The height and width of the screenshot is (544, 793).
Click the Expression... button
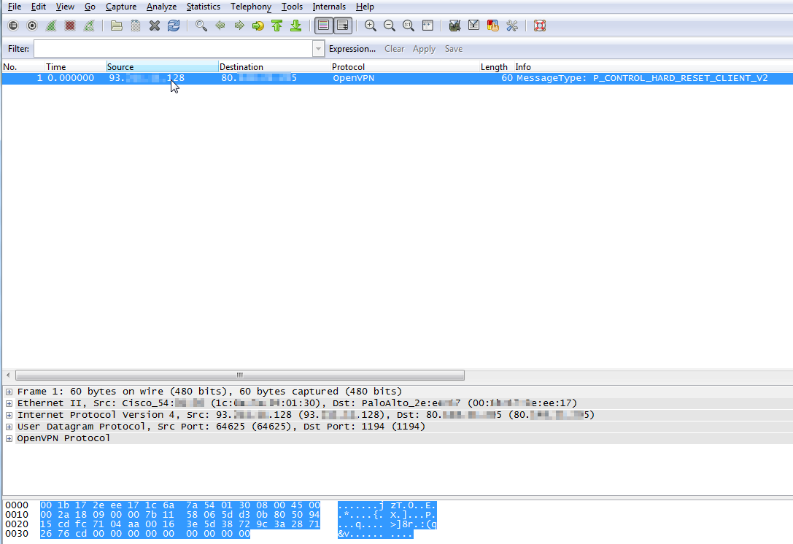tap(352, 49)
